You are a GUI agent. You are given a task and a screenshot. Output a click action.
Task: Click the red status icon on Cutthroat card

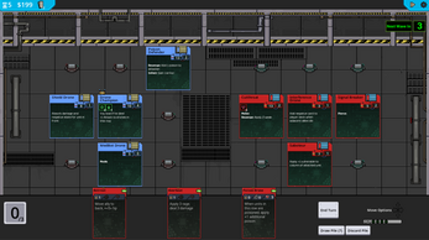pos(244,108)
